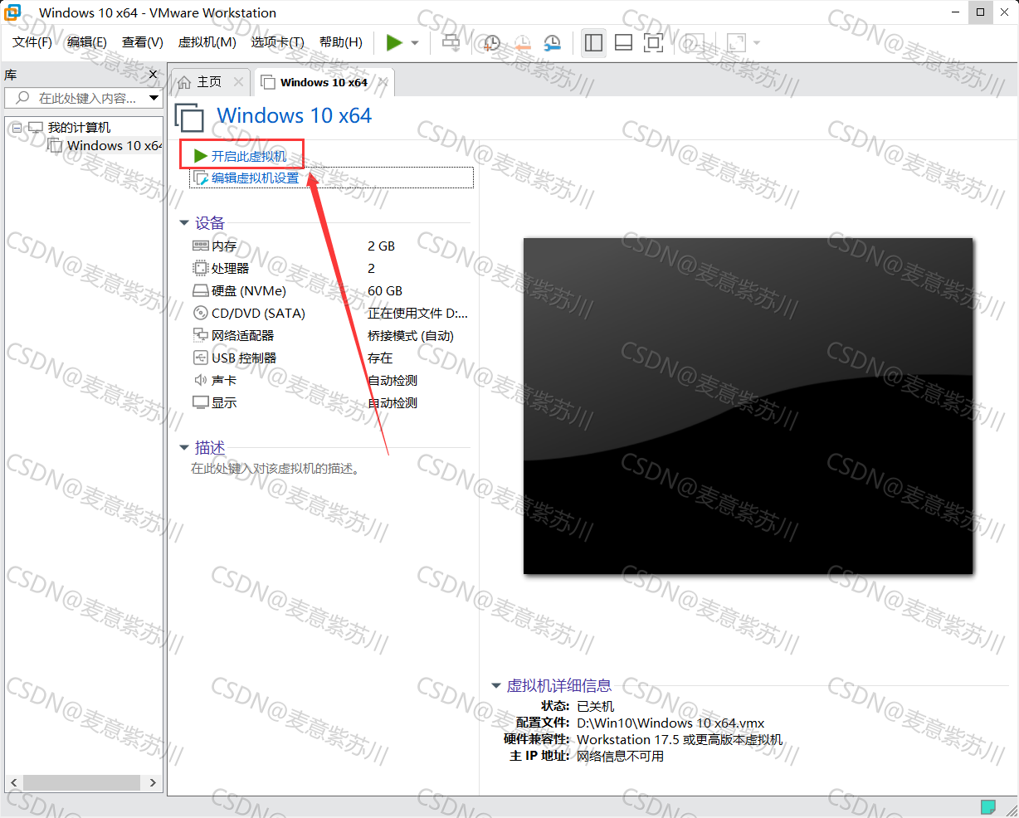Click 编辑虚拟机设置 link

click(255, 178)
